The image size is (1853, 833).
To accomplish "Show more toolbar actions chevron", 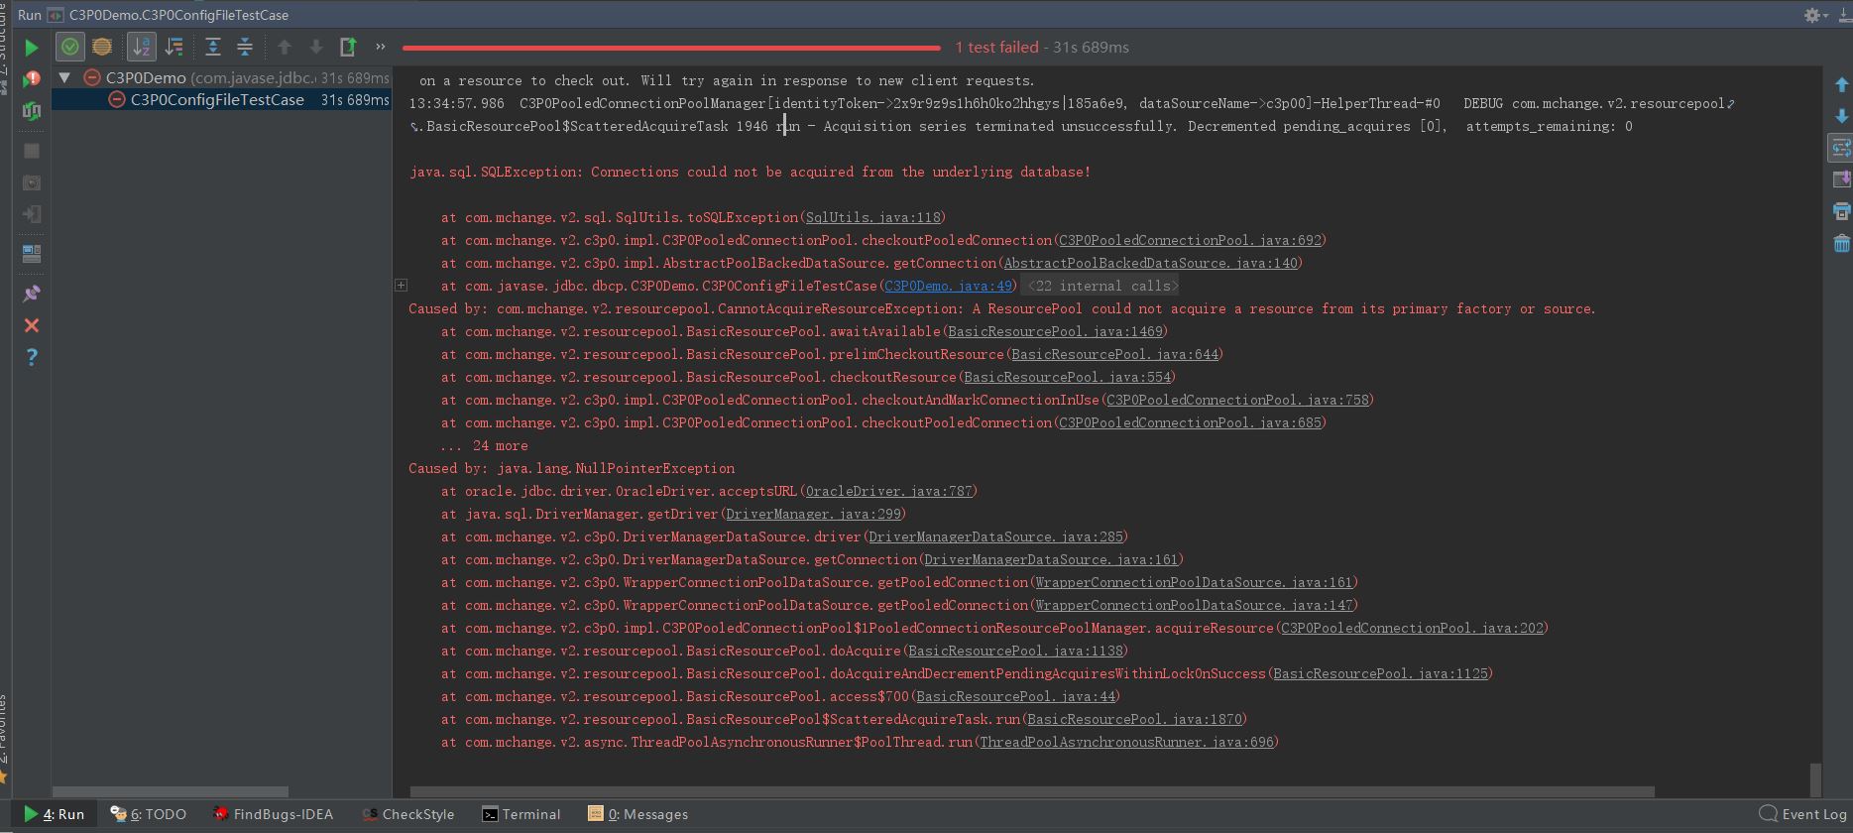I will 380,47.
